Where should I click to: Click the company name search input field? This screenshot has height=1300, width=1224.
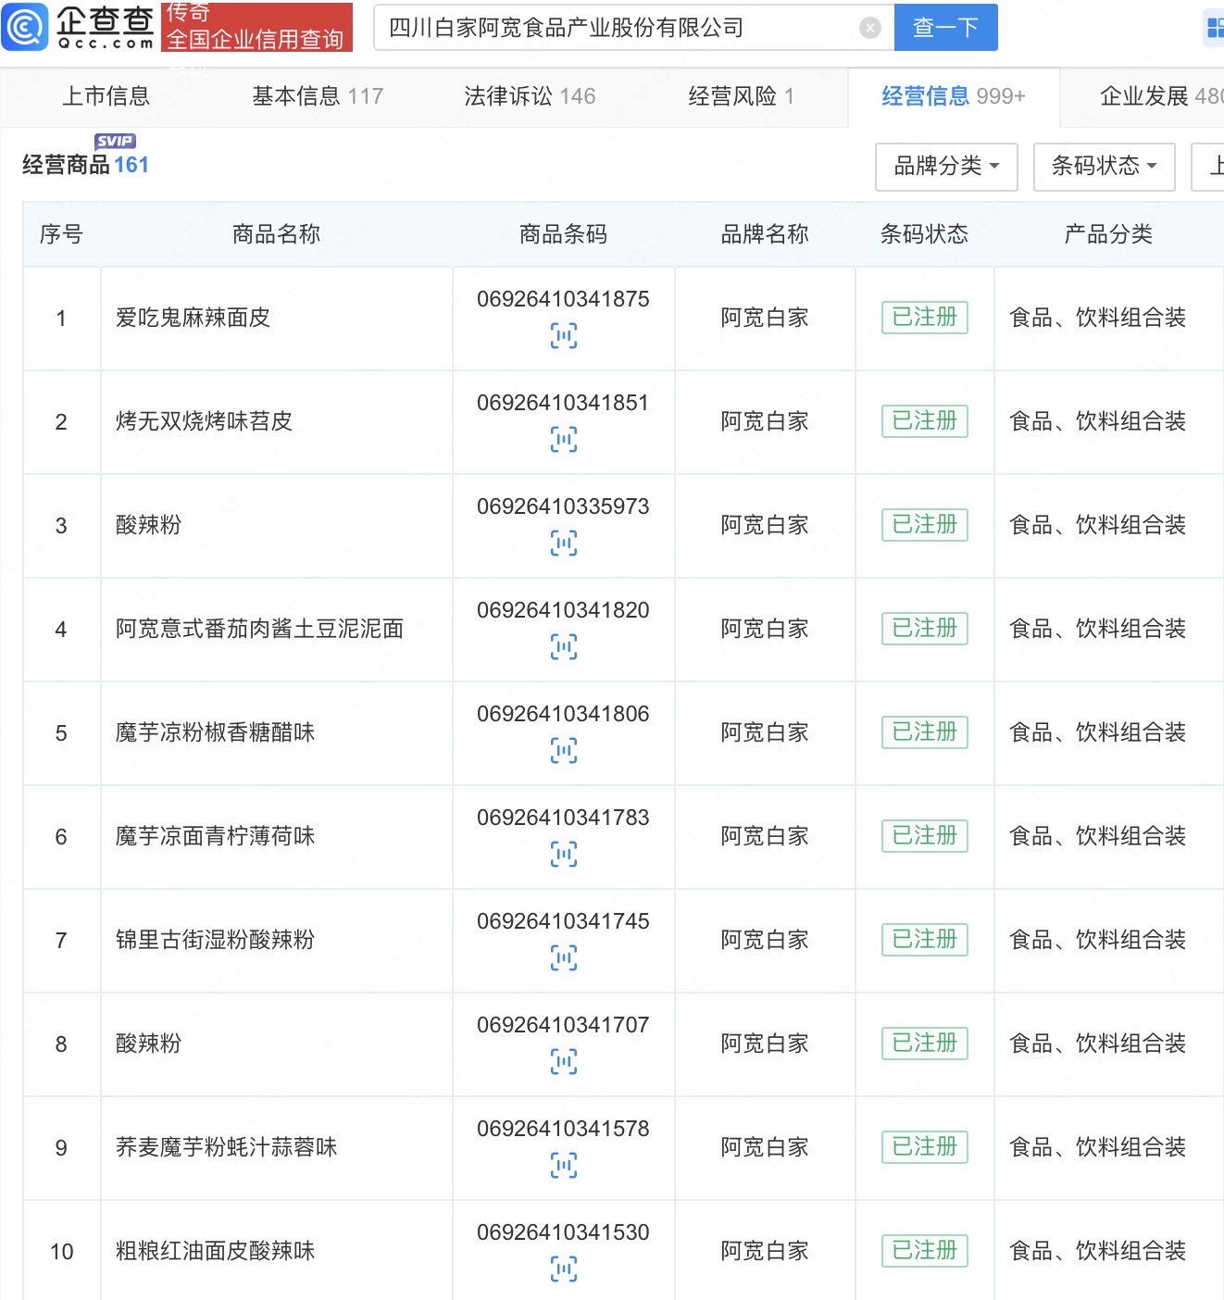point(620,28)
